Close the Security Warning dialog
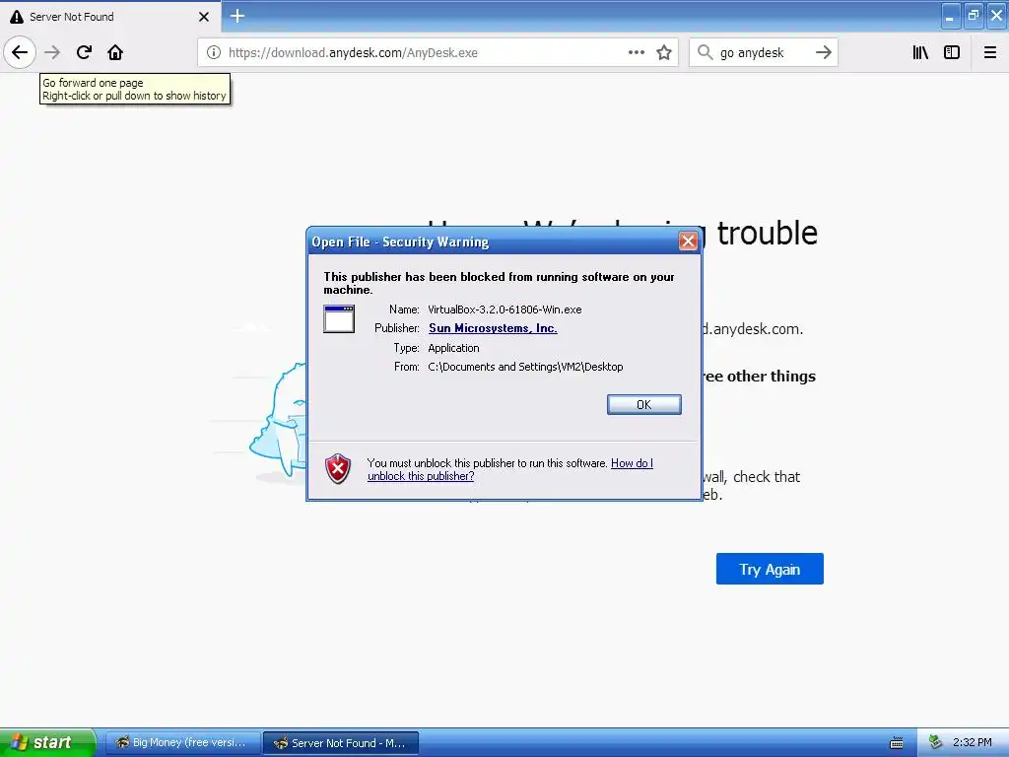Image resolution: width=1009 pixels, height=757 pixels. pyautogui.click(x=688, y=241)
